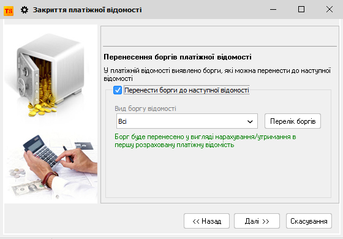Screen dimensions: 343x239
Task: Click the calculator and hands image
Action: (52, 166)
